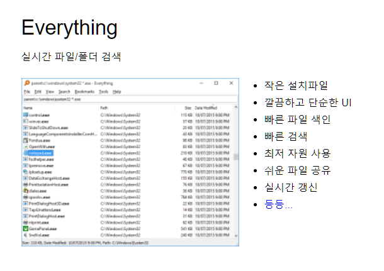This screenshot has width=384, height=271.
Task: Click the scrollbar up arrow in results list
Action: pyautogui.click(x=236, y=107)
